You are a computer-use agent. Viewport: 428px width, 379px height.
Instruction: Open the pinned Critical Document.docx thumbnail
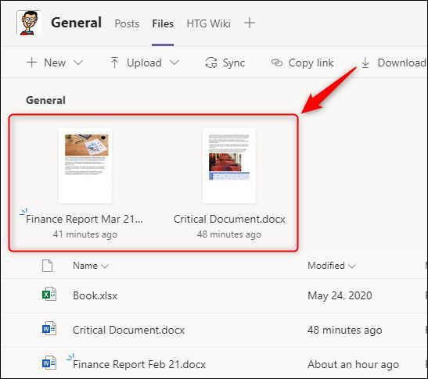coord(229,166)
